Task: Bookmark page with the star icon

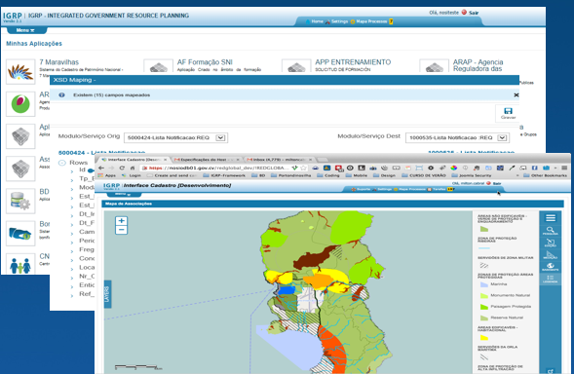Action: pos(303,168)
